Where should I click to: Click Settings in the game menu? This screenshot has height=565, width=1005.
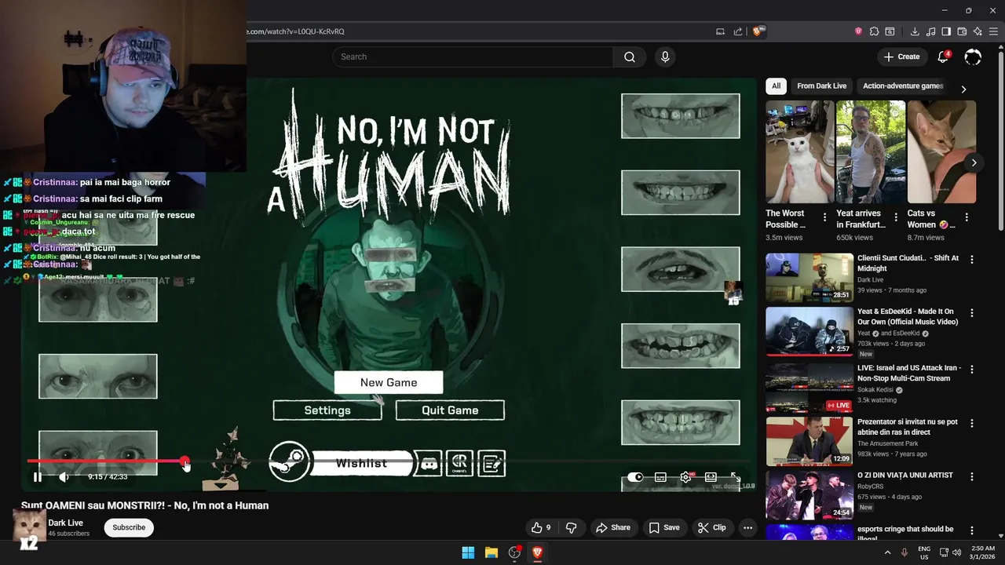(x=327, y=410)
